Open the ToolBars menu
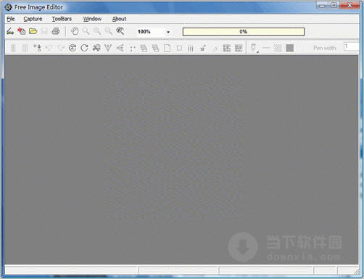The height and width of the screenshot is (279, 364). pyautogui.click(x=62, y=19)
